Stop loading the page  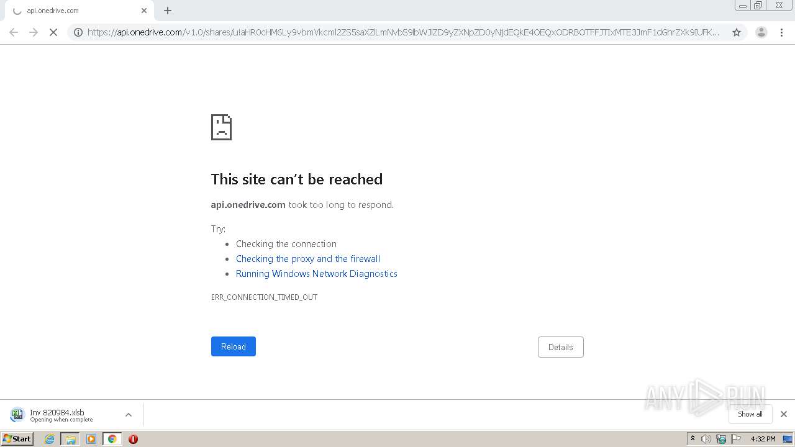pyautogui.click(x=53, y=32)
